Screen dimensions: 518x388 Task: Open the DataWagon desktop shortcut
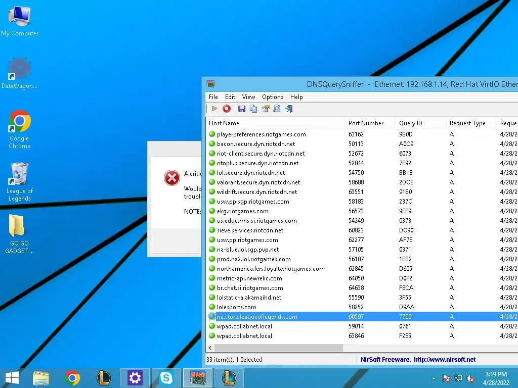(20, 73)
